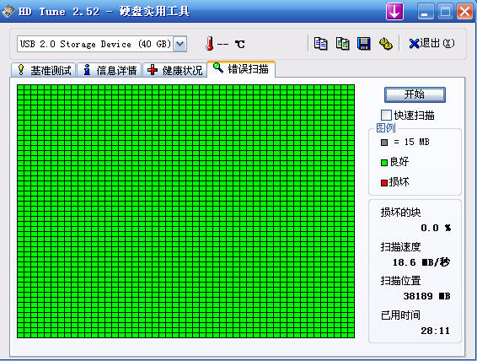This screenshot has height=361, width=477.
Task: Click the 退出 exit button
Action: (431, 44)
